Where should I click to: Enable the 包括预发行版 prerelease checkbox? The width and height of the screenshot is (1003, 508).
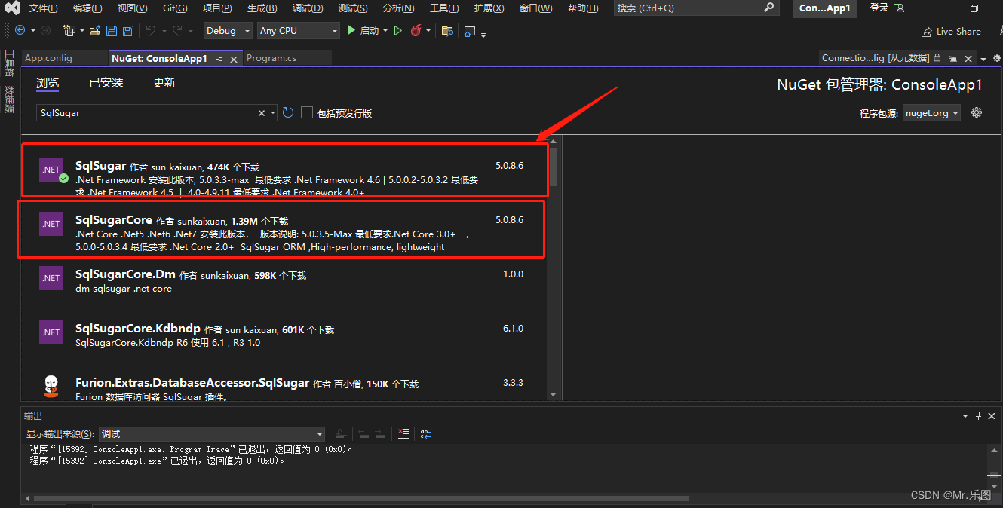coord(307,112)
